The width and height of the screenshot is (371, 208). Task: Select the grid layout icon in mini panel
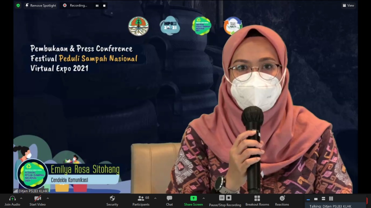coord(331,199)
